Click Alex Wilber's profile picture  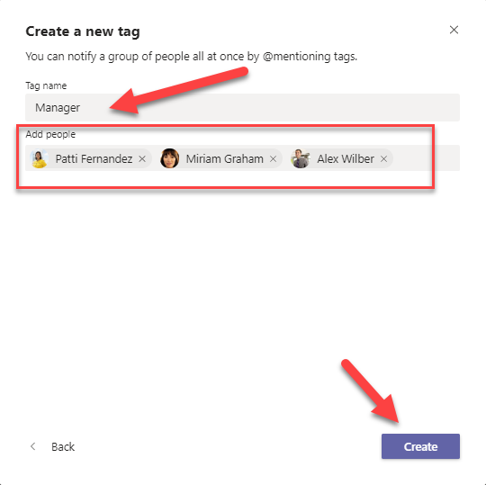pos(301,158)
